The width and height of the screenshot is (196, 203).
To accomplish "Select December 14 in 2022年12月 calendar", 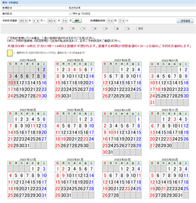I will coord(27,182).
